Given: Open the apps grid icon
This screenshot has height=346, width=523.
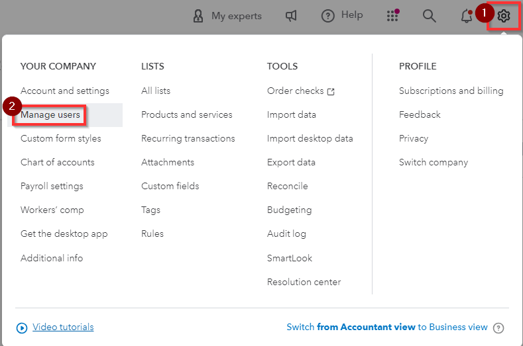Looking at the screenshot, I should click(392, 16).
